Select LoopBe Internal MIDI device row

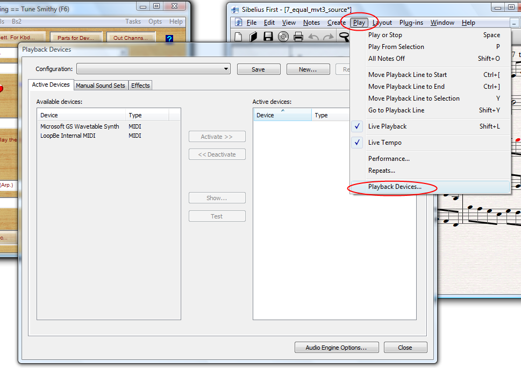[109, 136]
